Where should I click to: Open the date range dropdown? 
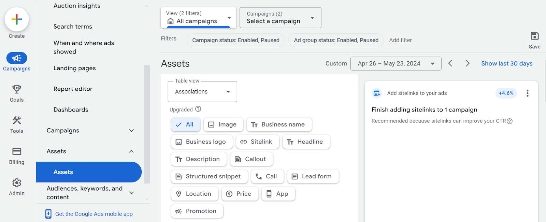point(396,63)
